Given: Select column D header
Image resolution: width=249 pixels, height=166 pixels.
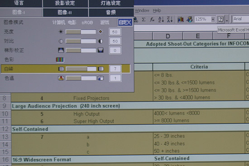Looking at the screenshot, I should point(168,36).
